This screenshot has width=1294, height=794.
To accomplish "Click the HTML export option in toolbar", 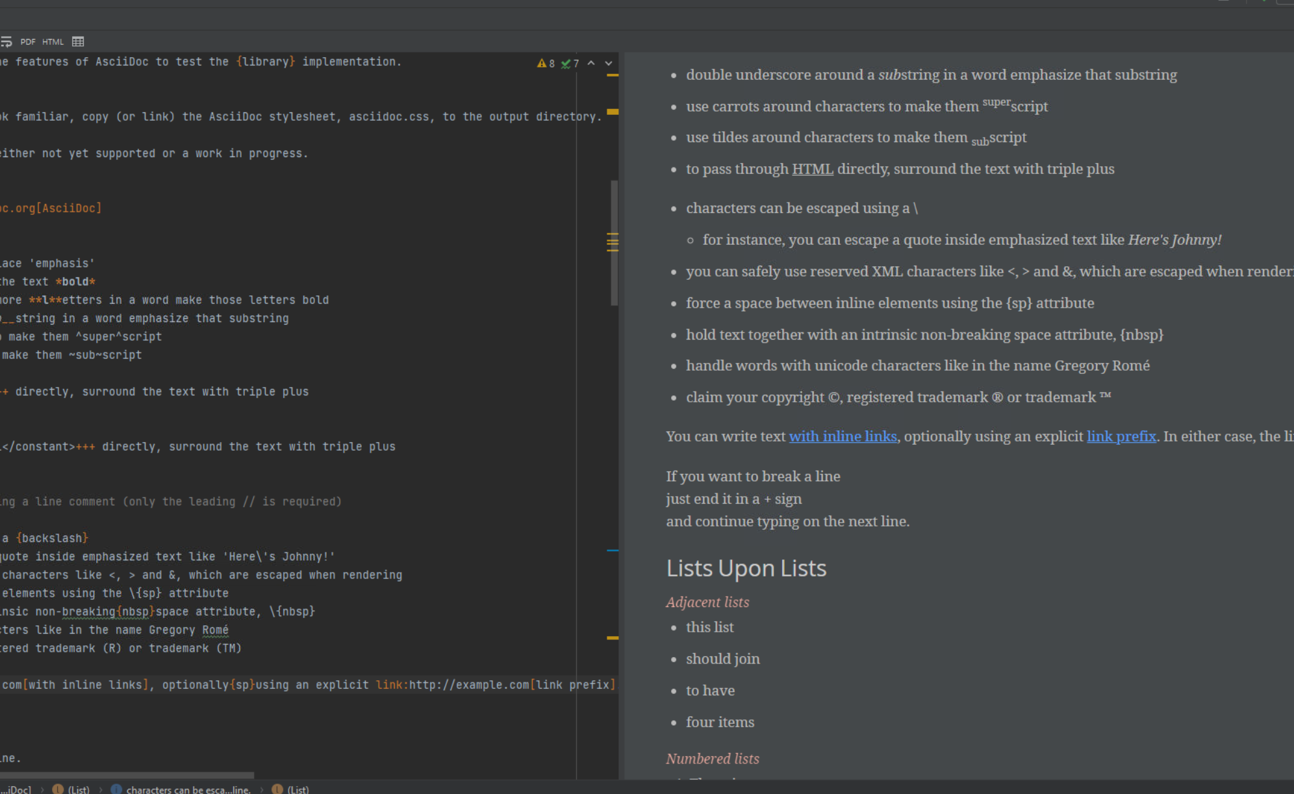I will click(52, 41).
